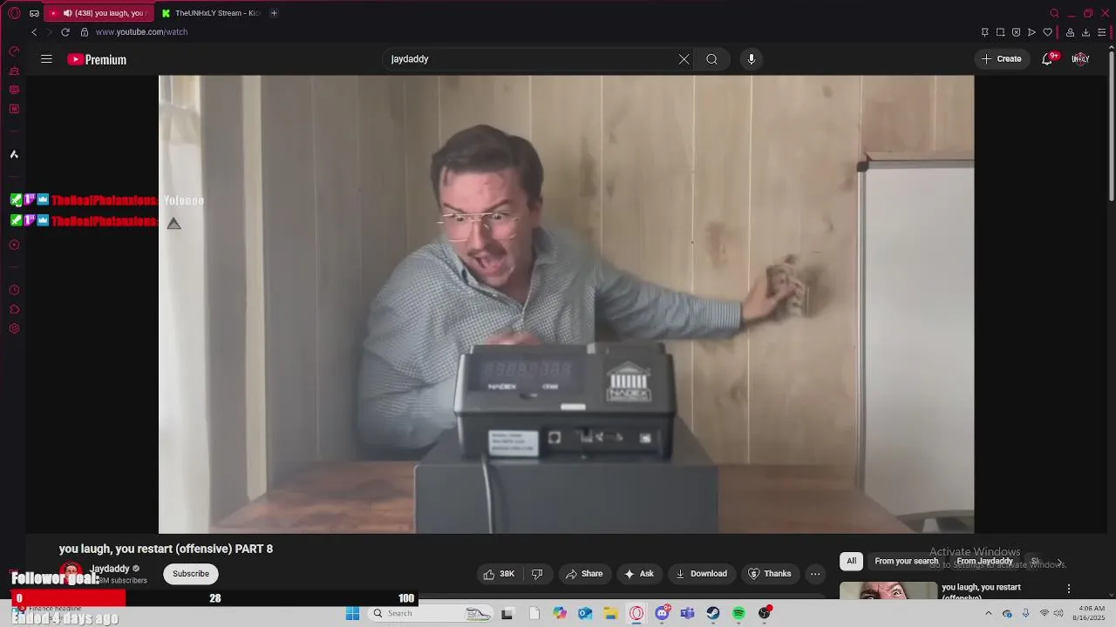Click the Create button
Screen dimensions: 1116x627
click(1001, 59)
